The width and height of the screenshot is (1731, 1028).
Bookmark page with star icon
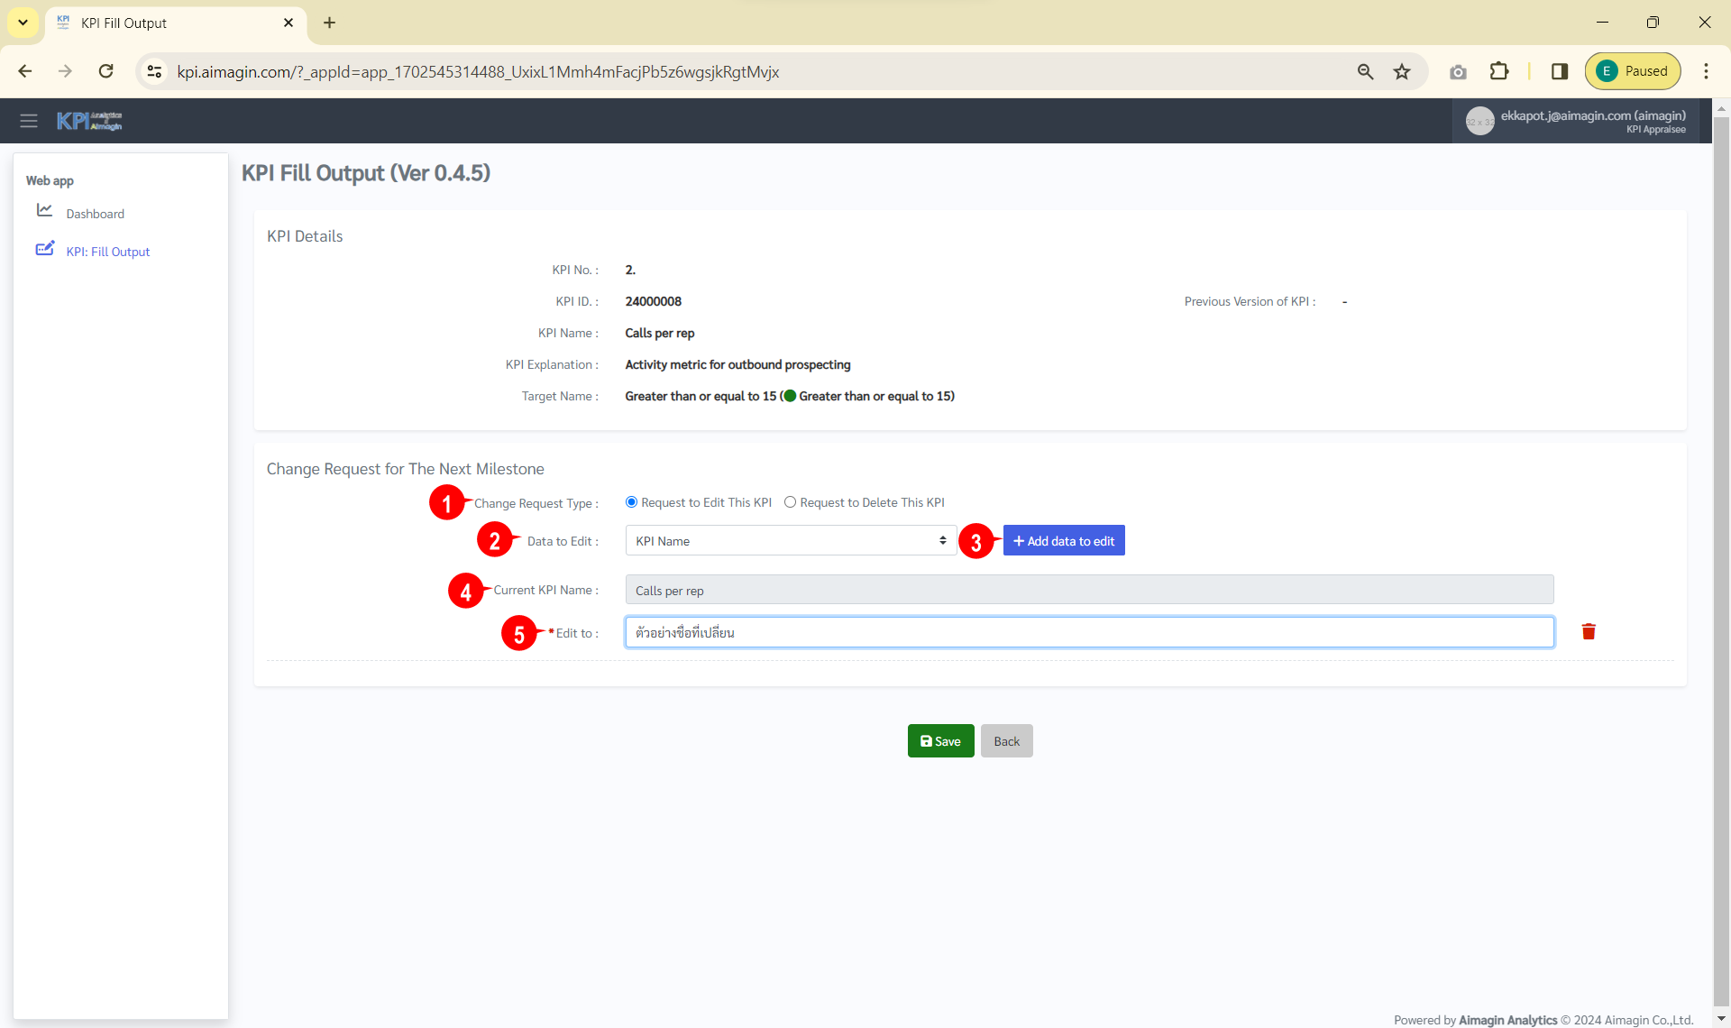pos(1402,72)
